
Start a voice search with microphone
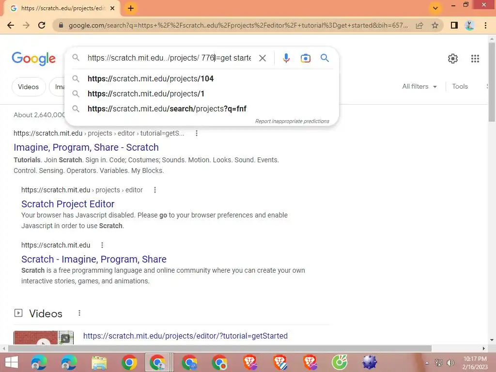286,58
